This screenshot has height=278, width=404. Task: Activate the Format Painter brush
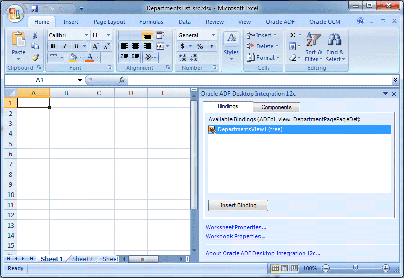[x=35, y=57]
